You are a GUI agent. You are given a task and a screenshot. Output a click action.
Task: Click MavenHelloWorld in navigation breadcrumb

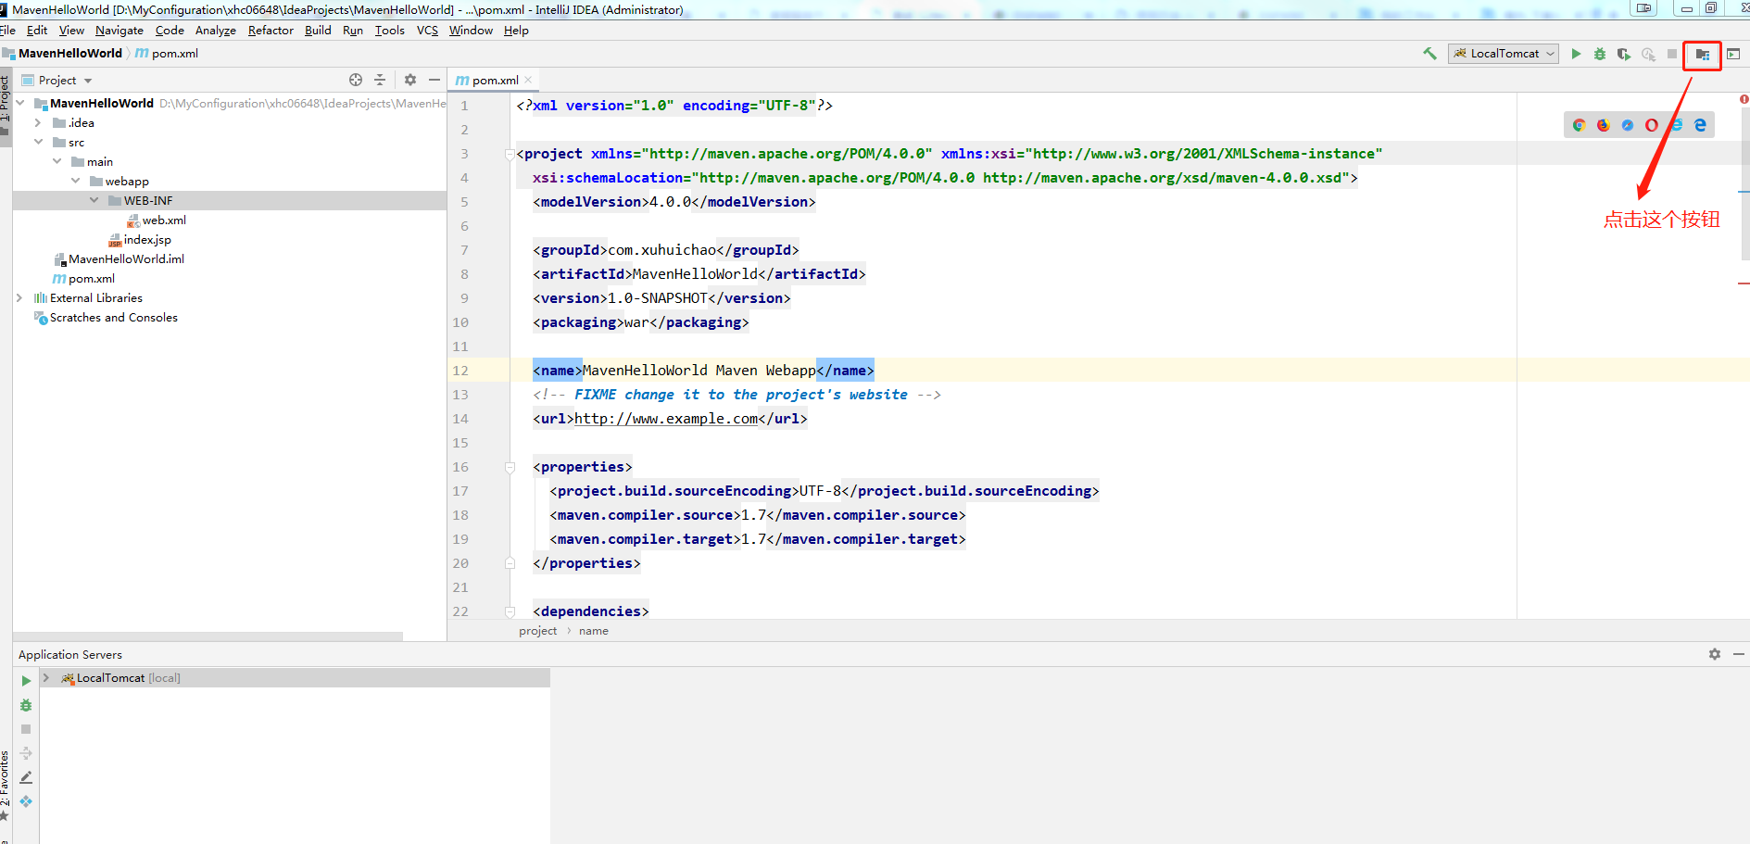(x=69, y=54)
